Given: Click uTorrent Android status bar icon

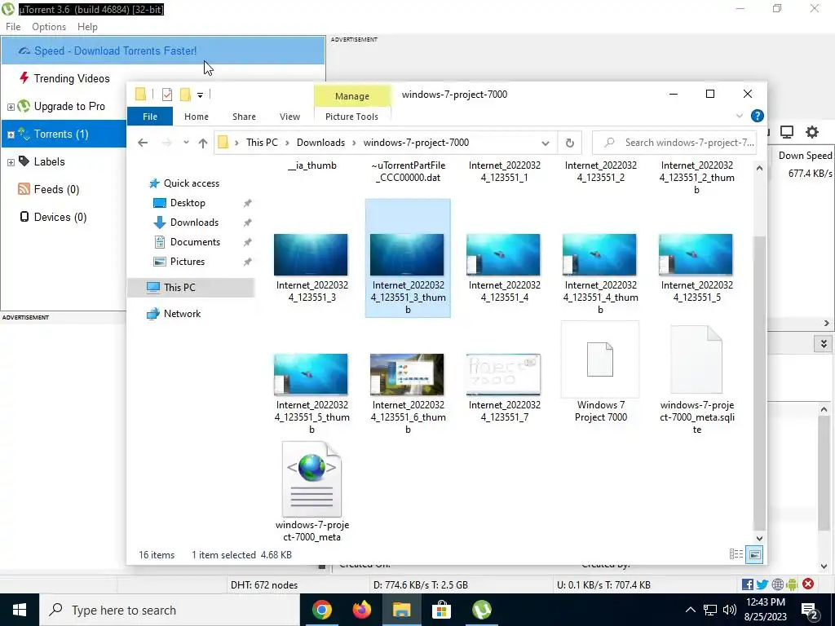Looking at the screenshot, I should [792, 584].
